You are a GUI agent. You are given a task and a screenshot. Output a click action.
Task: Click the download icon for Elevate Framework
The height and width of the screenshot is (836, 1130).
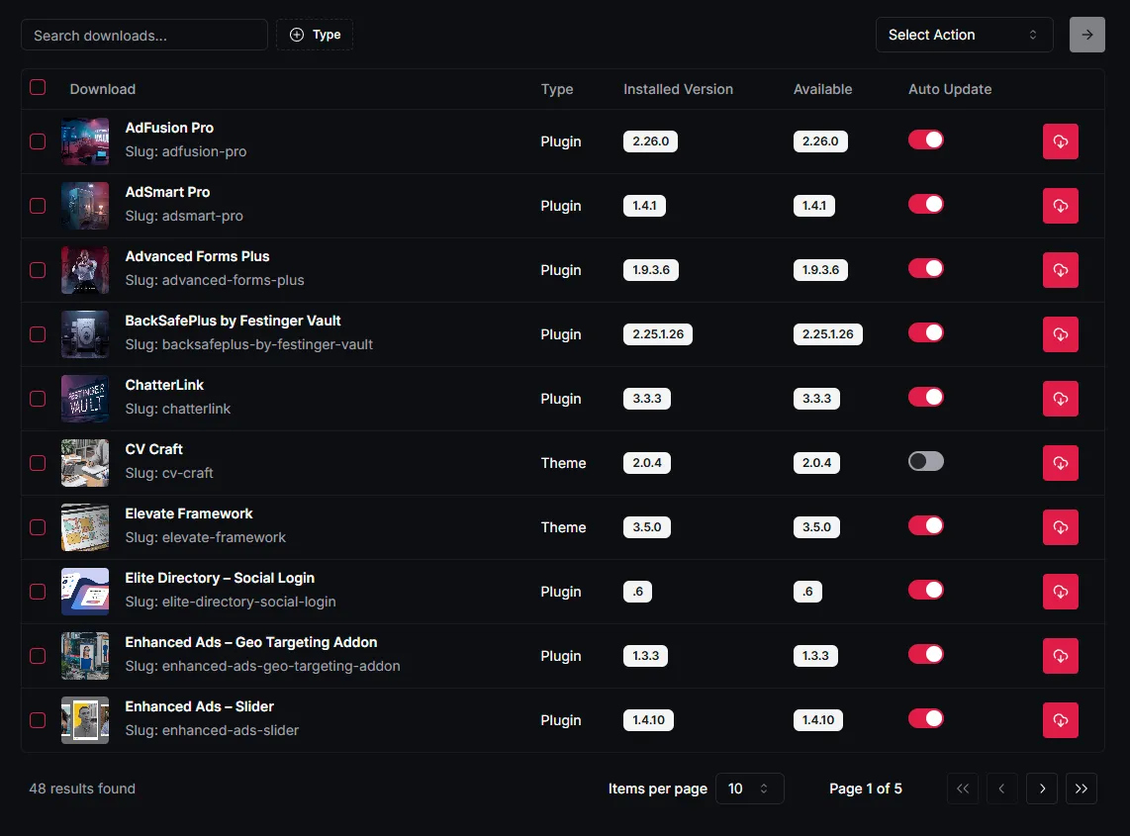point(1060,527)
